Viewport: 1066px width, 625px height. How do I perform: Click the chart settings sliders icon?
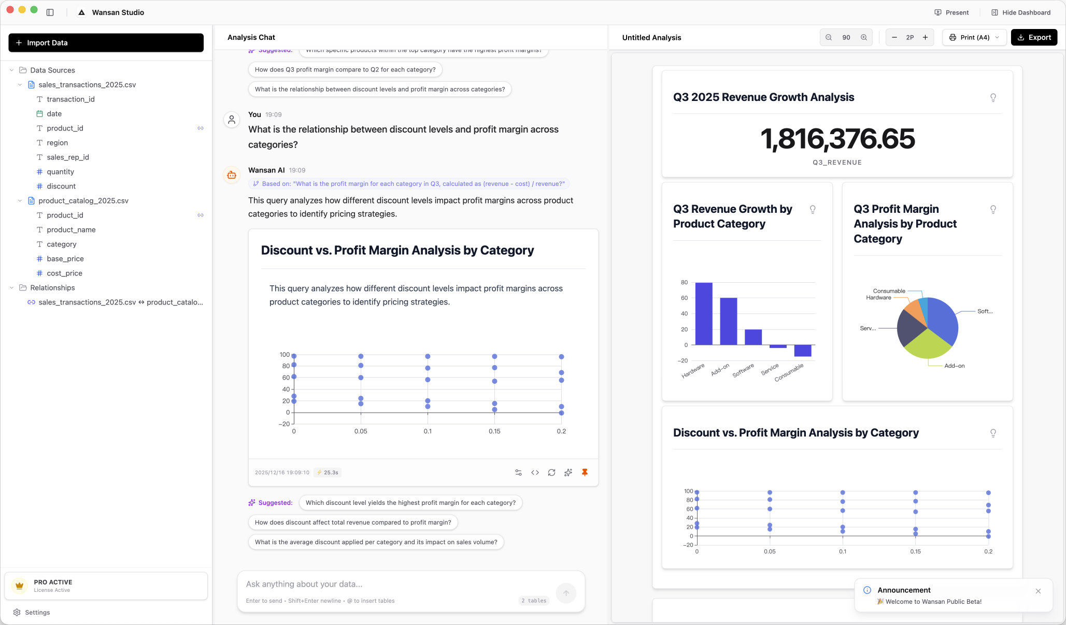coord(518,472)
